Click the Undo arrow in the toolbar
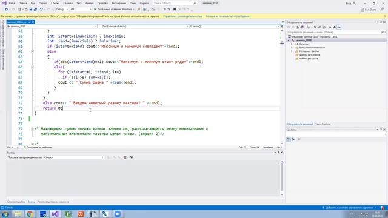The height and width of the screenshot is (218, 388). click(41, 10)
